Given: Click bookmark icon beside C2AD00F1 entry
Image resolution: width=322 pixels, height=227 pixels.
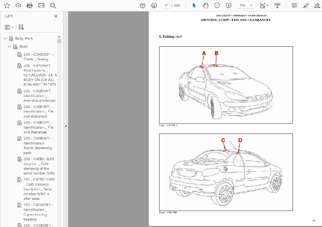Looking at the screenshot, I should click(20, 55).
